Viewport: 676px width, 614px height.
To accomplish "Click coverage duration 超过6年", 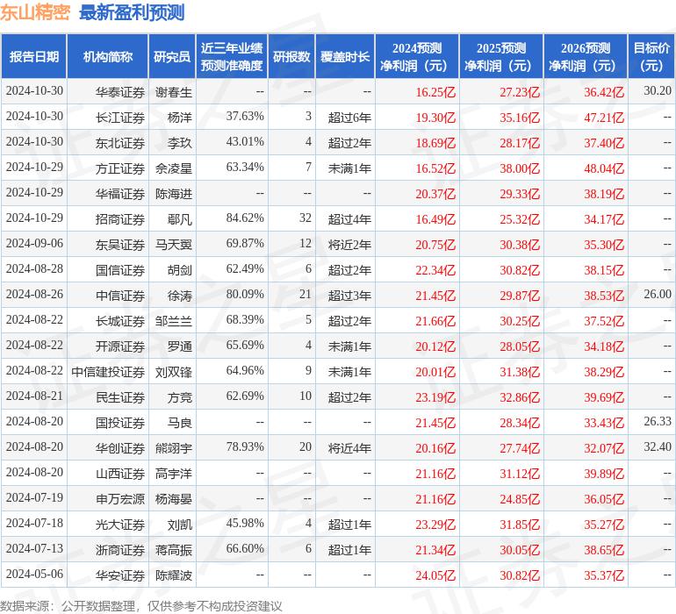I will point(349,118).
